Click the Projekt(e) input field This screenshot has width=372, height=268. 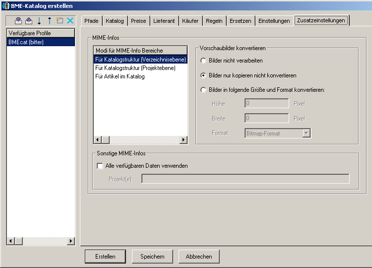(x=246, y=179)
